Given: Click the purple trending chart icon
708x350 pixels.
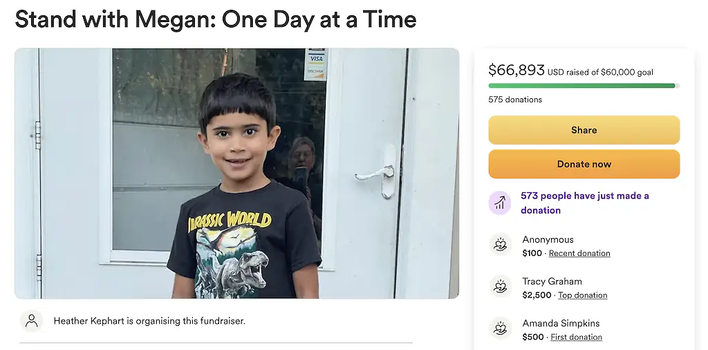Looking at the screenshot, I should coord(500,203).
